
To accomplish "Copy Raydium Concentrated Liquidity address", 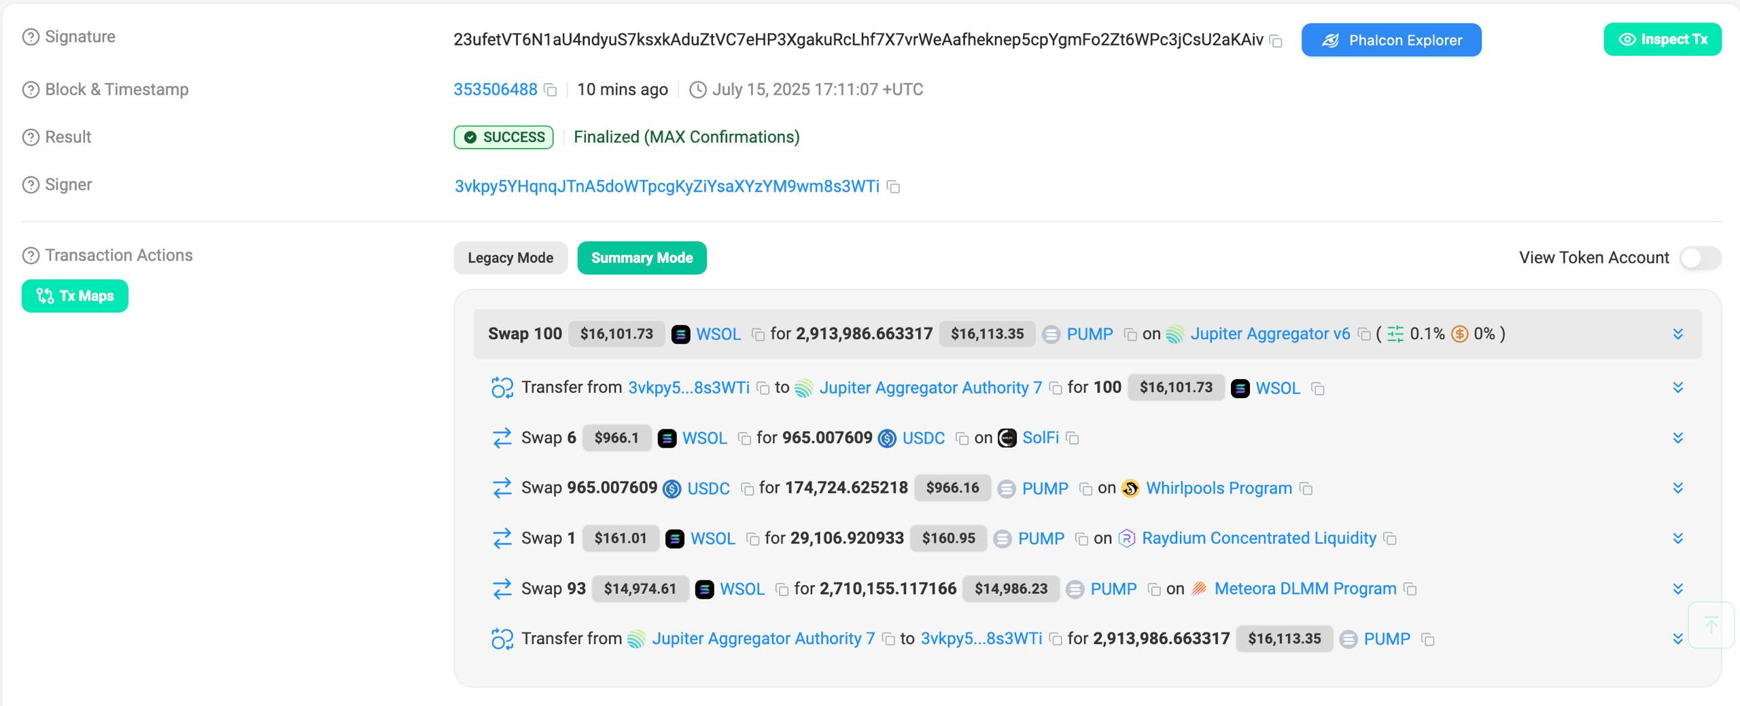I will coord(1390,539).
